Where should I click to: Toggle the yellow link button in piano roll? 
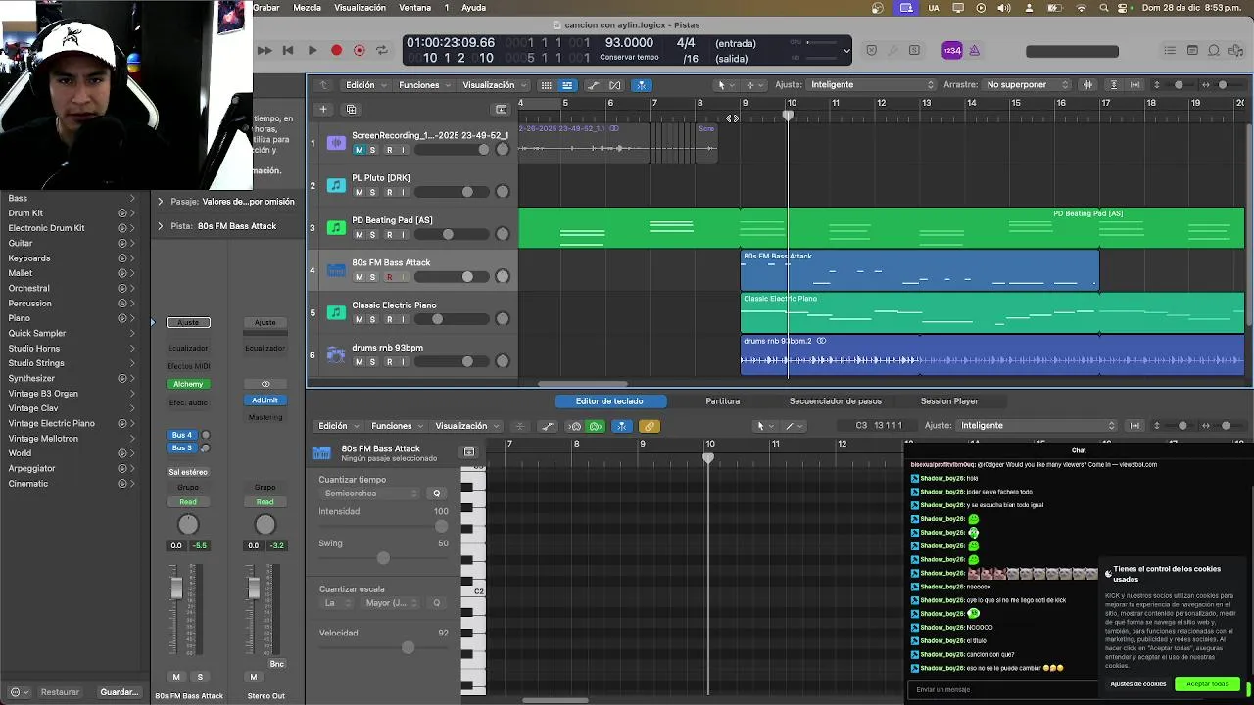(649, 426)
